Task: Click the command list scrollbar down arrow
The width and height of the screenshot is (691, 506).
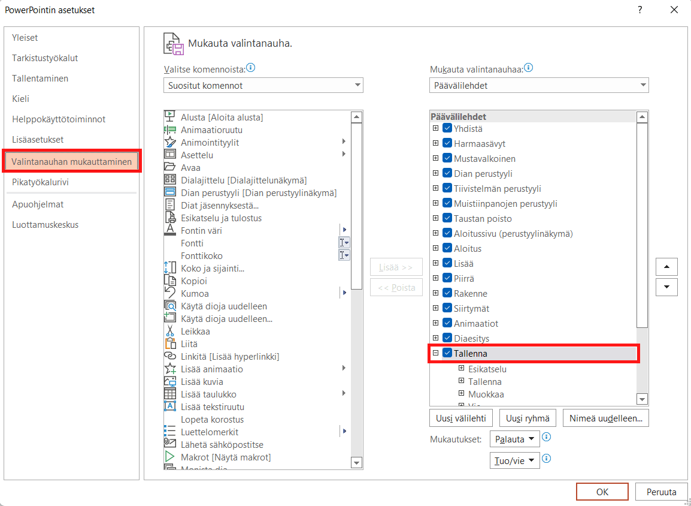Action: [x=356, y=462]
